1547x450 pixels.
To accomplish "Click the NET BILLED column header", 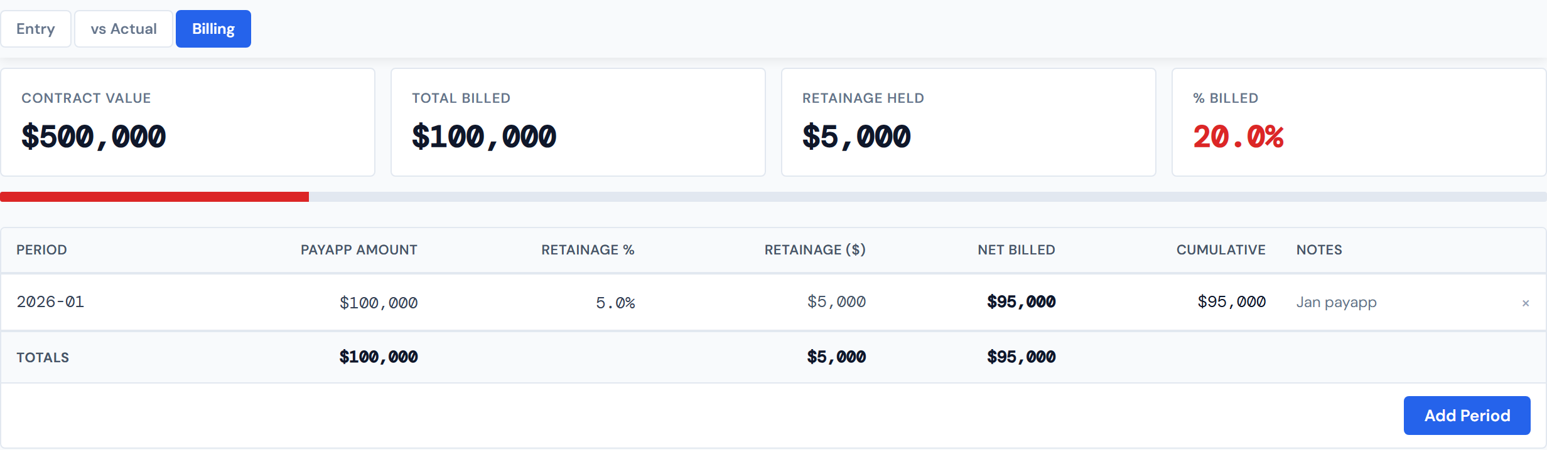I will coord(1016,249).
